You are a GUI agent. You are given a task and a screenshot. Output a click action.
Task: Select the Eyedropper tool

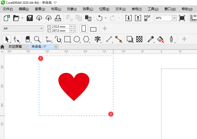(151, 39)
